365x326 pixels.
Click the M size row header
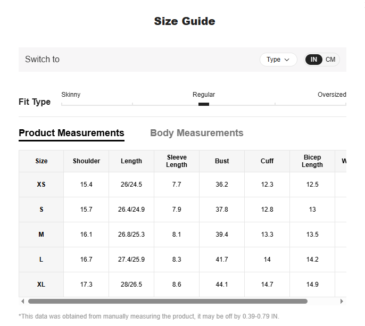pyautogui.click(x=41, y=235)
